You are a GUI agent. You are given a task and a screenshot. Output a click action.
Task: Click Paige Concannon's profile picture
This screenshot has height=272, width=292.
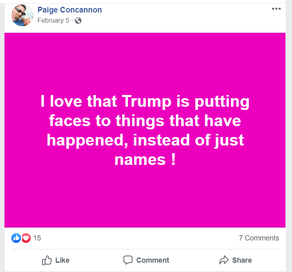[22, 16]
